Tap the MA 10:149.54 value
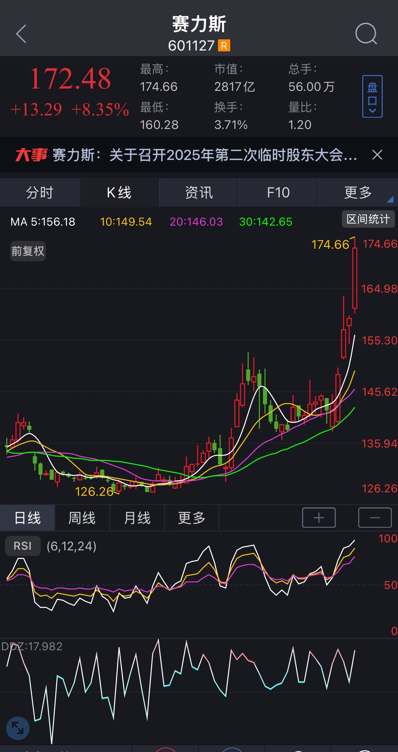This screenshot has height=752, width=398. (x=126, y=222)
